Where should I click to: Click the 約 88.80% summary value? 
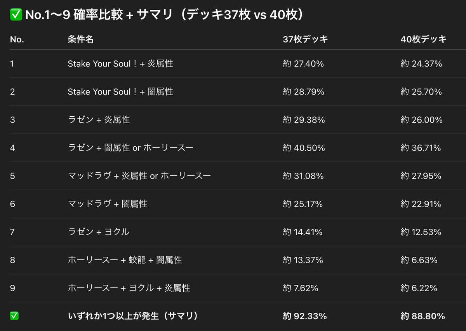point(423,316)
